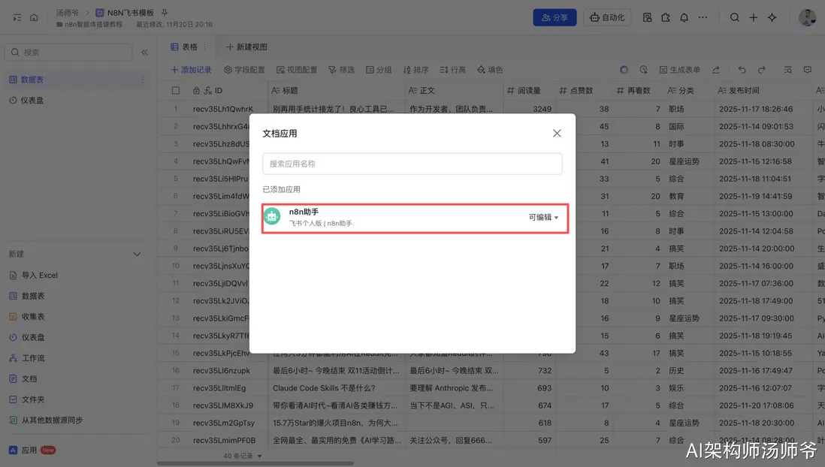Viewport: 825px width, 467px height.
Task: Open 应用 with the New badge
Action: tap(32, 450)
